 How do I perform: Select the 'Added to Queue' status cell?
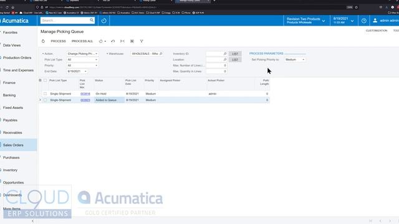109,100
